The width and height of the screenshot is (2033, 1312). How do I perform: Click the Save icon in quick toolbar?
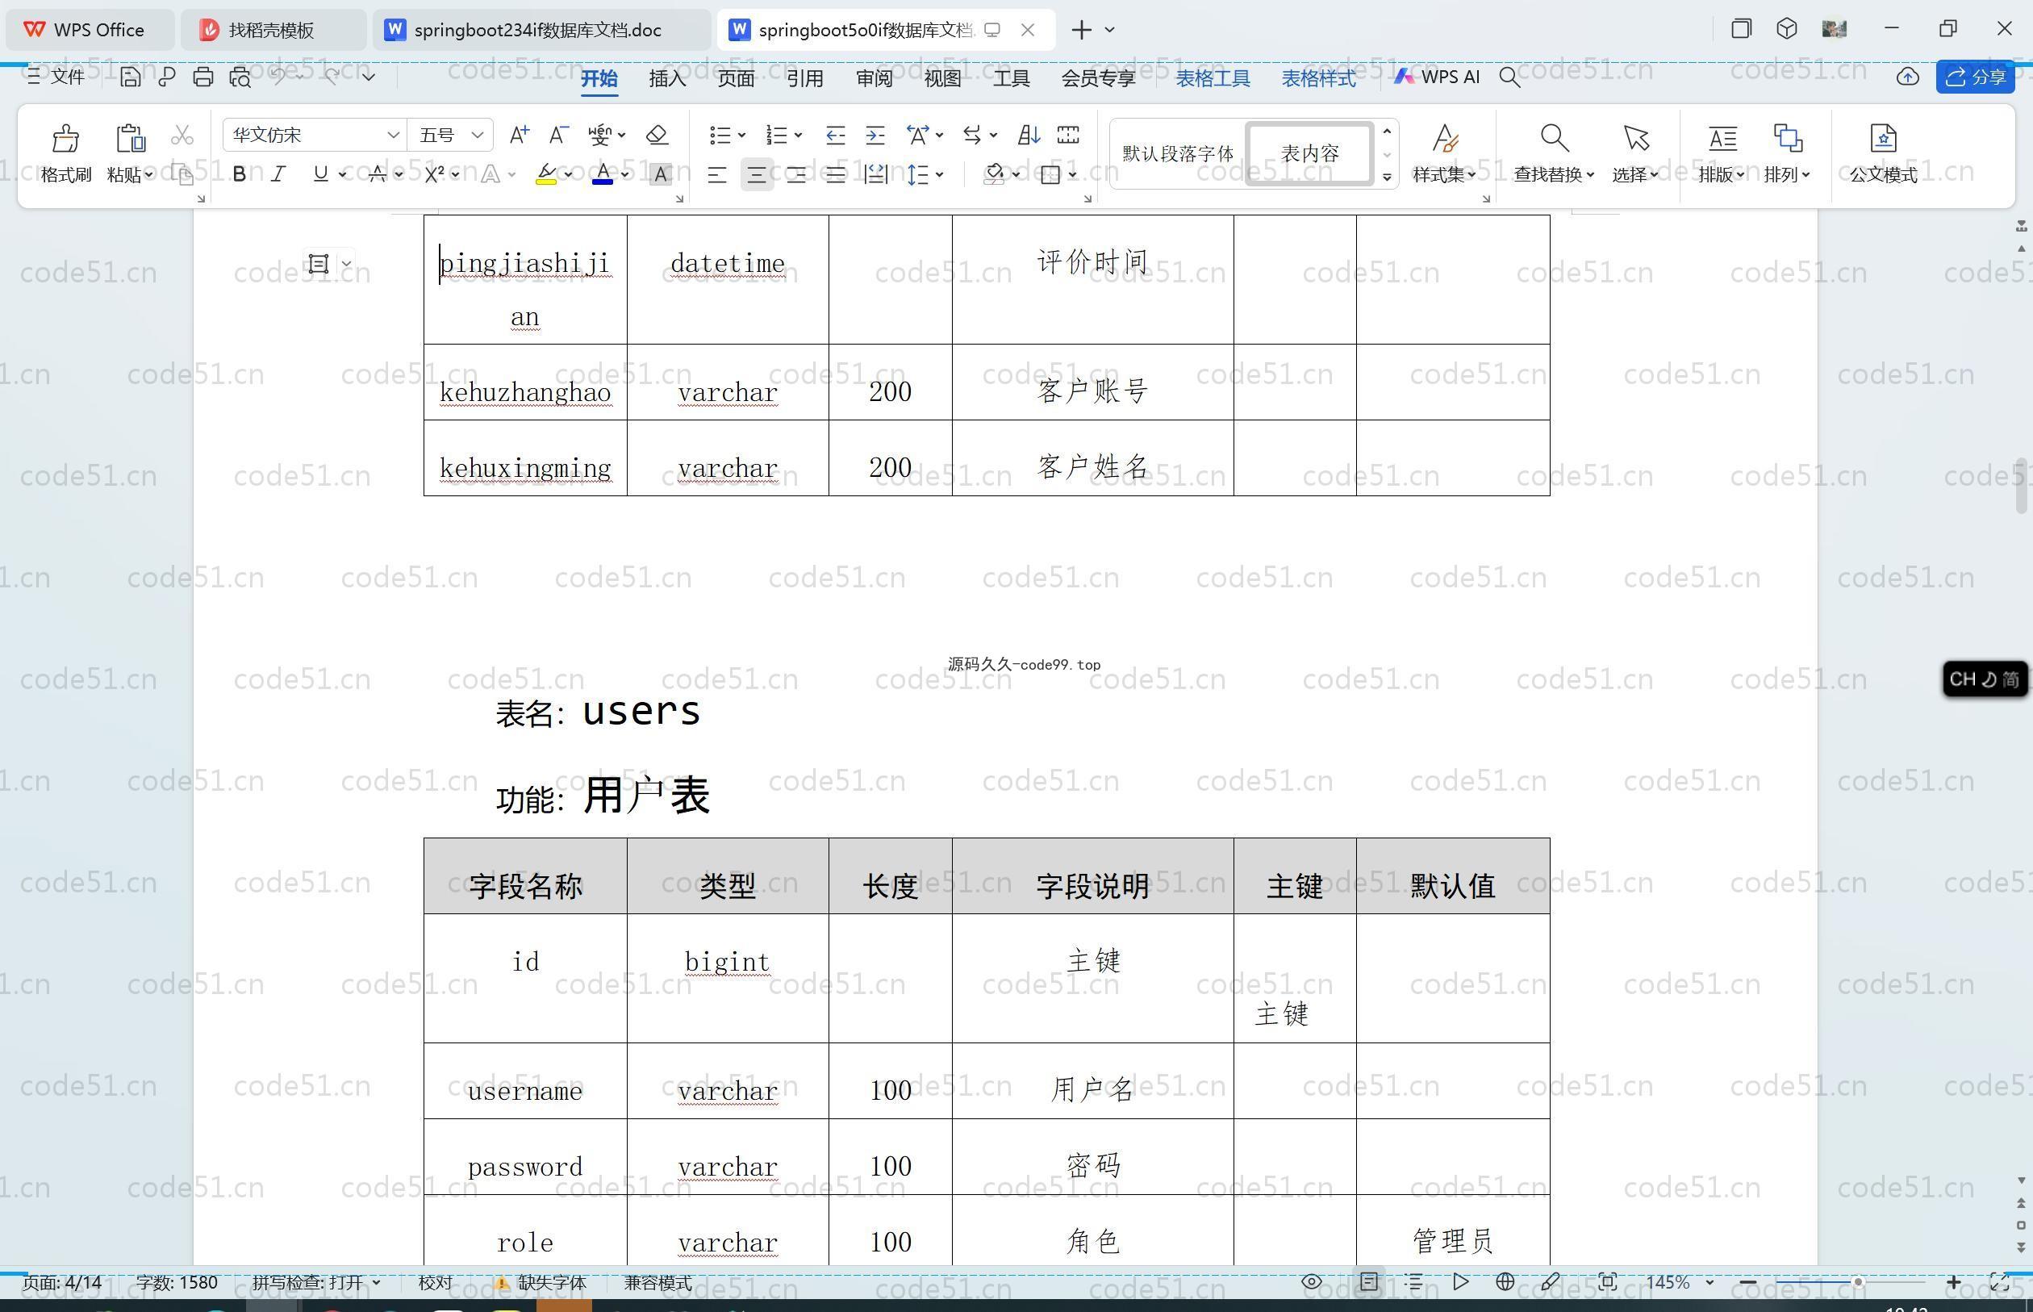129,77
